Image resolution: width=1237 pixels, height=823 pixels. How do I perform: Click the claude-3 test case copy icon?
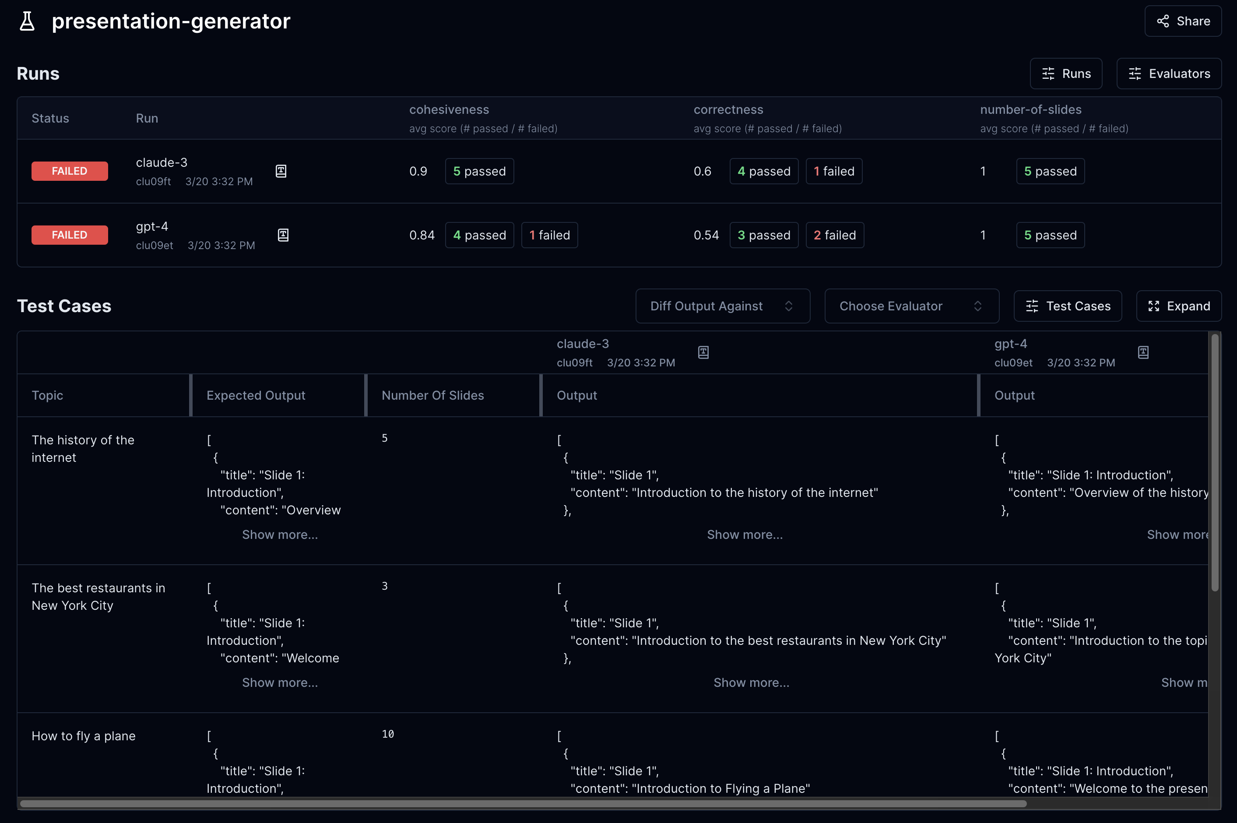(x=703, y=352)
